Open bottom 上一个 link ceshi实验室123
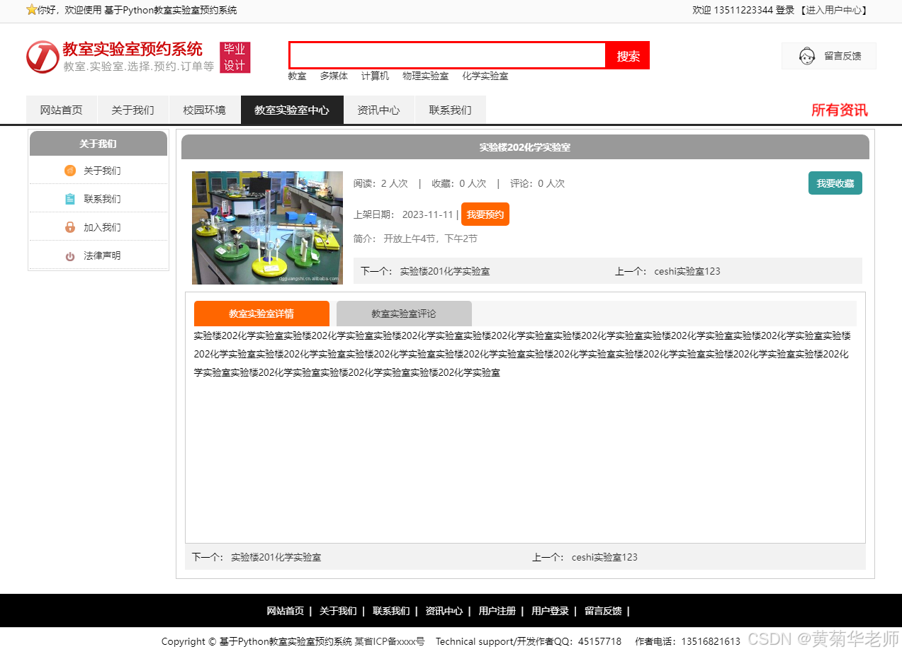The width and height of the screenshot is (902, 654). click(604, 557)
